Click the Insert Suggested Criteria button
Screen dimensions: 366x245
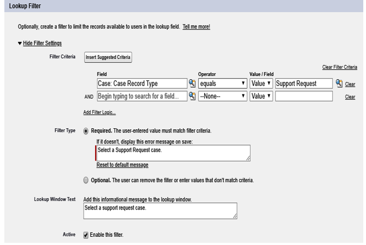point(108,57)
